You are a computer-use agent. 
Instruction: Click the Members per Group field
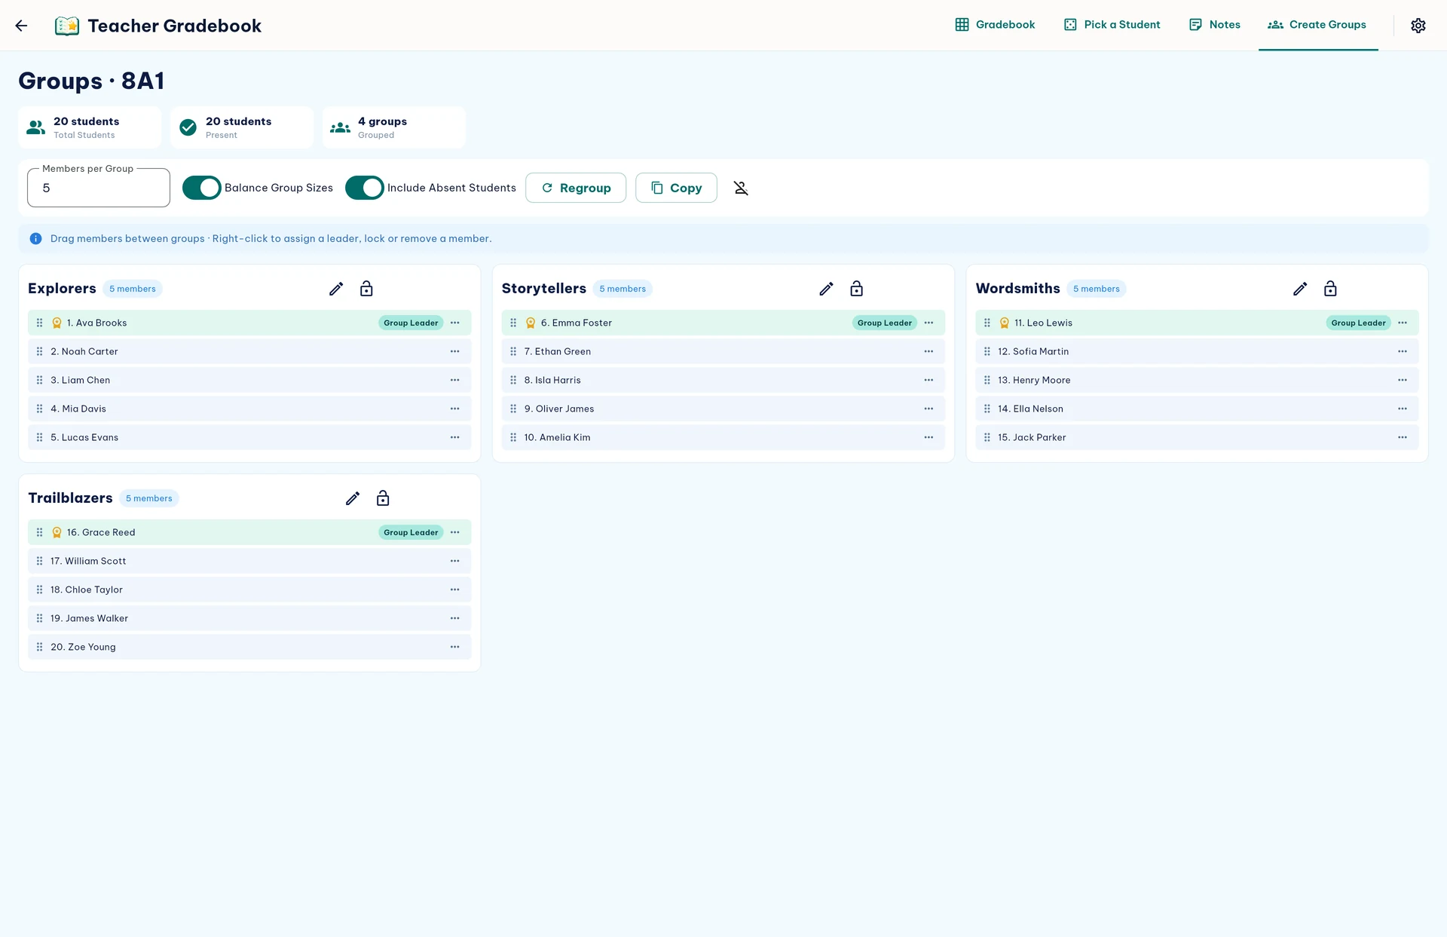[99, 188]
